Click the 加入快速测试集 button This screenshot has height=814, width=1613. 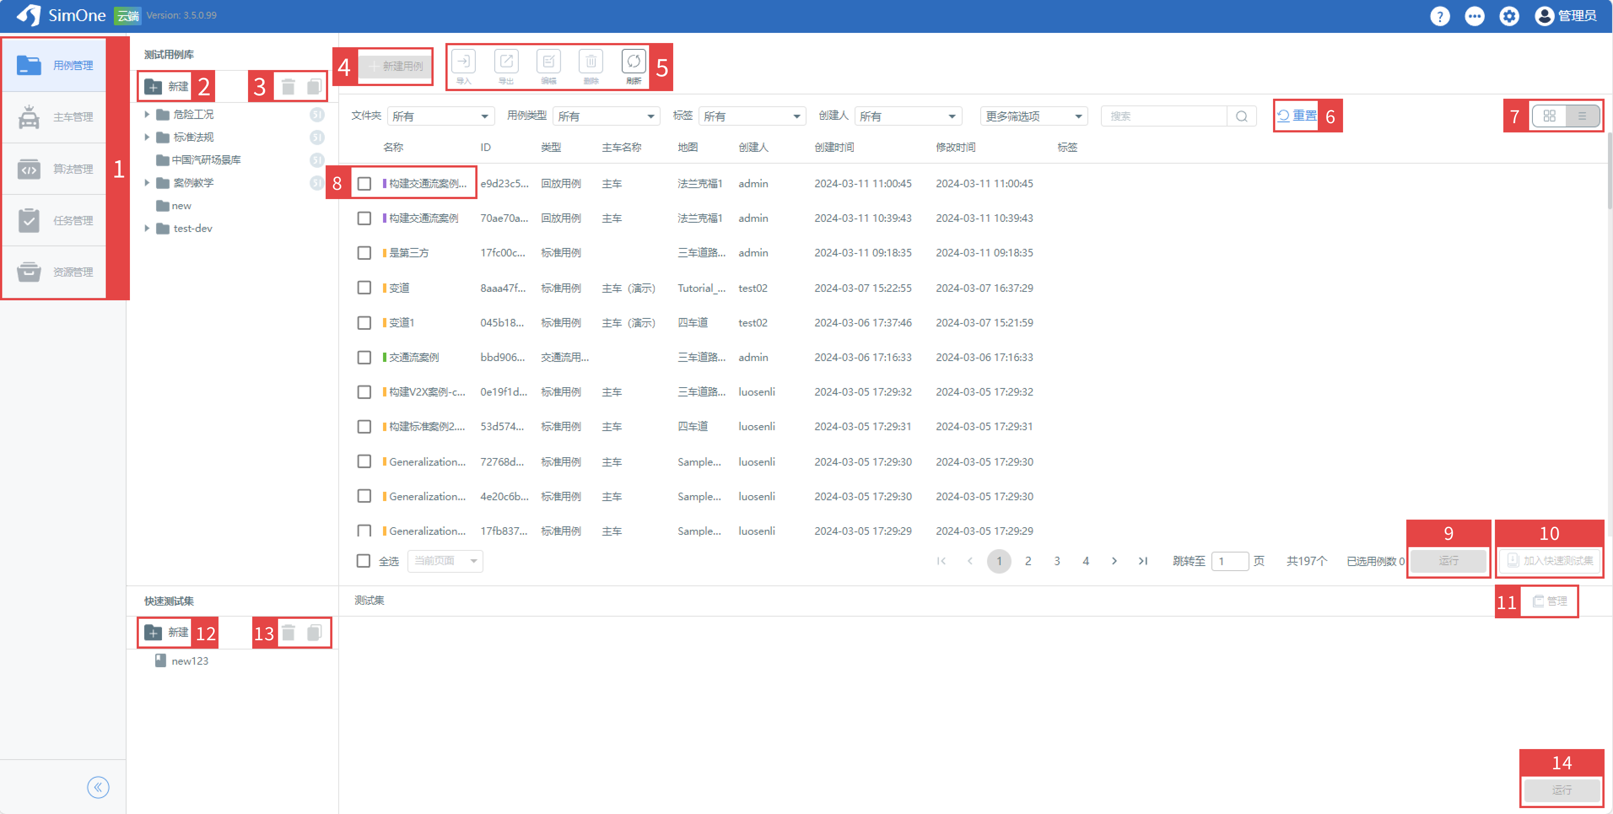point(1550,561)
